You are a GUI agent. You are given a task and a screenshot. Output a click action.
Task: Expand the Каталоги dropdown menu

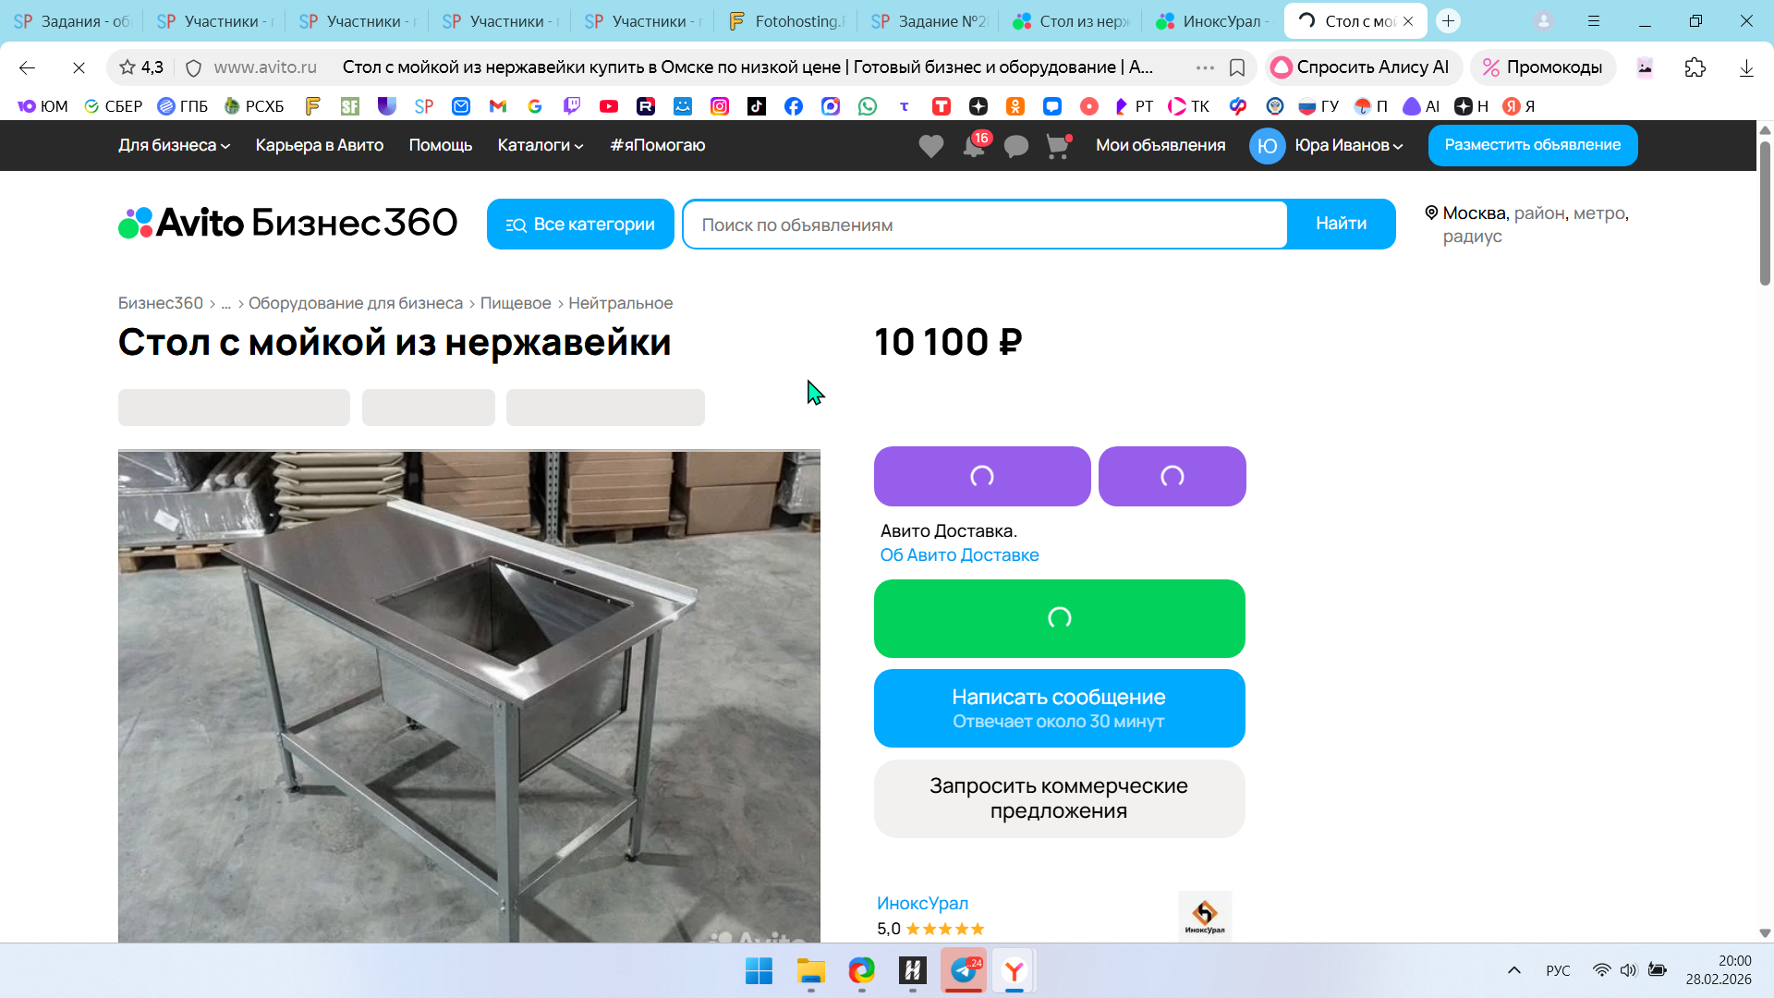point(540,145)
